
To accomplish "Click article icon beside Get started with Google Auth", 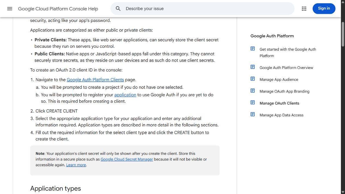I will 253,48.
